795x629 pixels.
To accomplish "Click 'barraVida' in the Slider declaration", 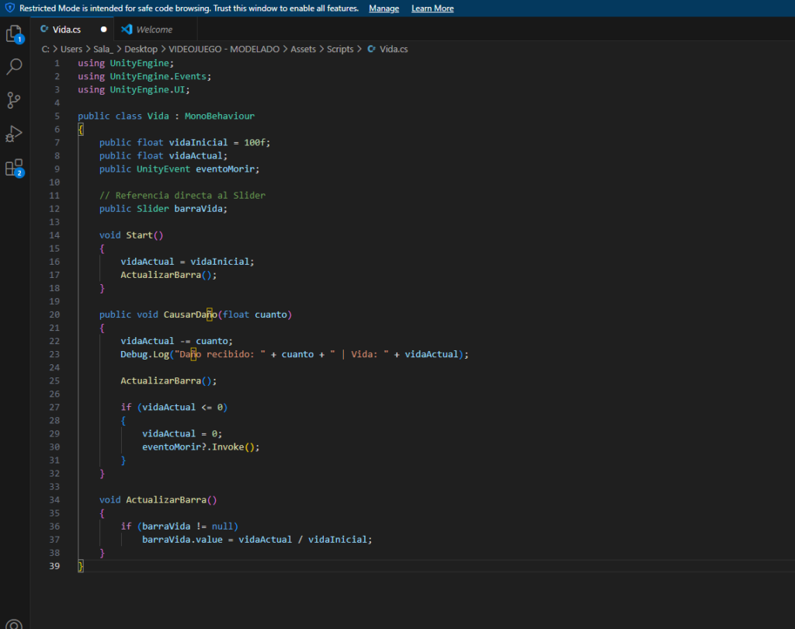I will 198,208.
